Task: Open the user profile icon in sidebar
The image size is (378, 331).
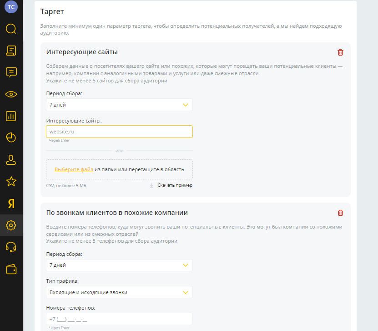Action: (11, 160)
